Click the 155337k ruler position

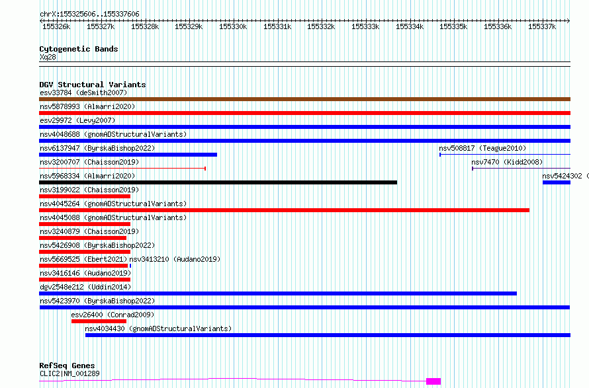pyautogui.click(x=541, y=26)
